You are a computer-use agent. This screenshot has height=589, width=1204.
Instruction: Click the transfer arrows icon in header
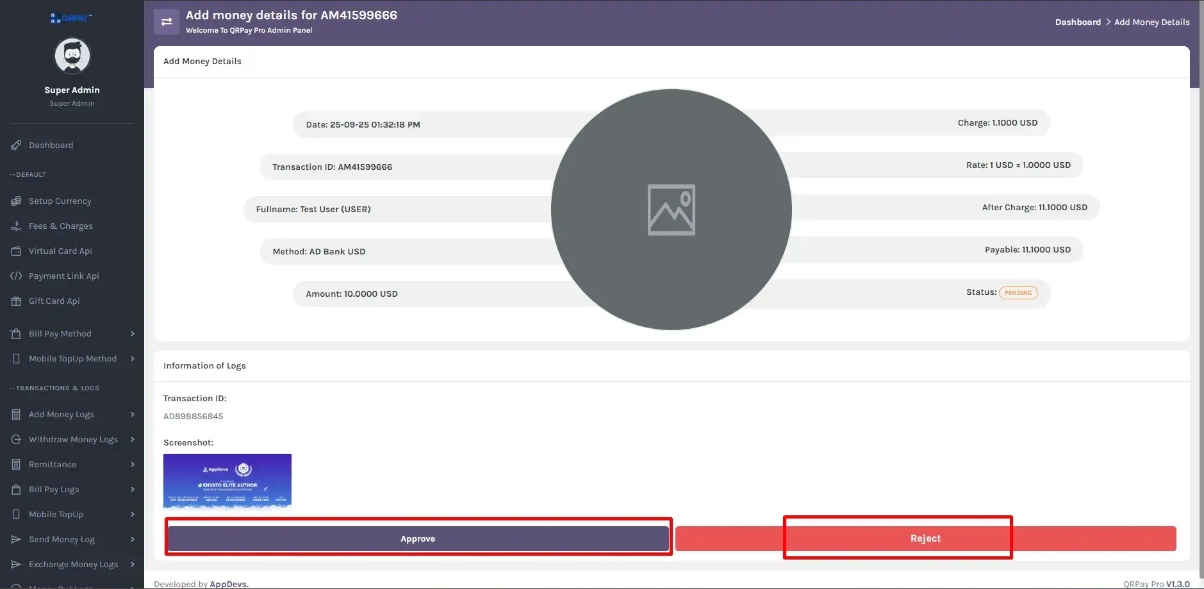tap(167, 22)
